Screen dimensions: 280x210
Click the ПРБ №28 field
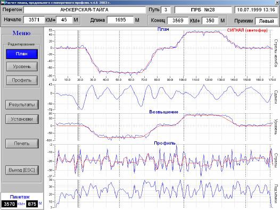pos(203,10)
